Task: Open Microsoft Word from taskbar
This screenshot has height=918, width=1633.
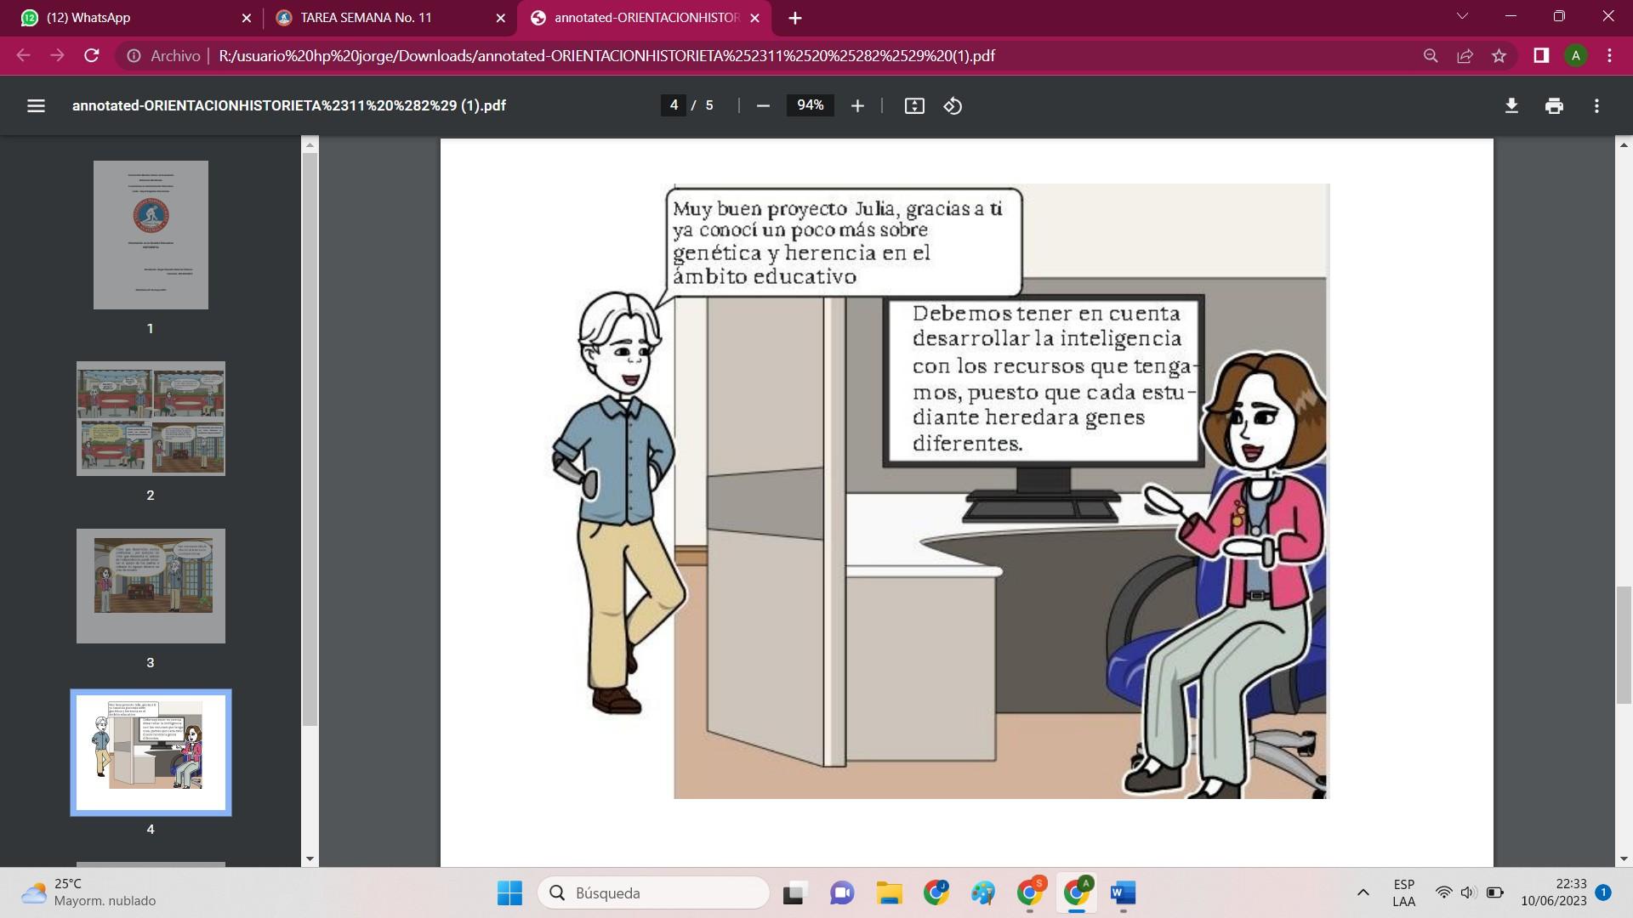Action: pos(1123,892)
